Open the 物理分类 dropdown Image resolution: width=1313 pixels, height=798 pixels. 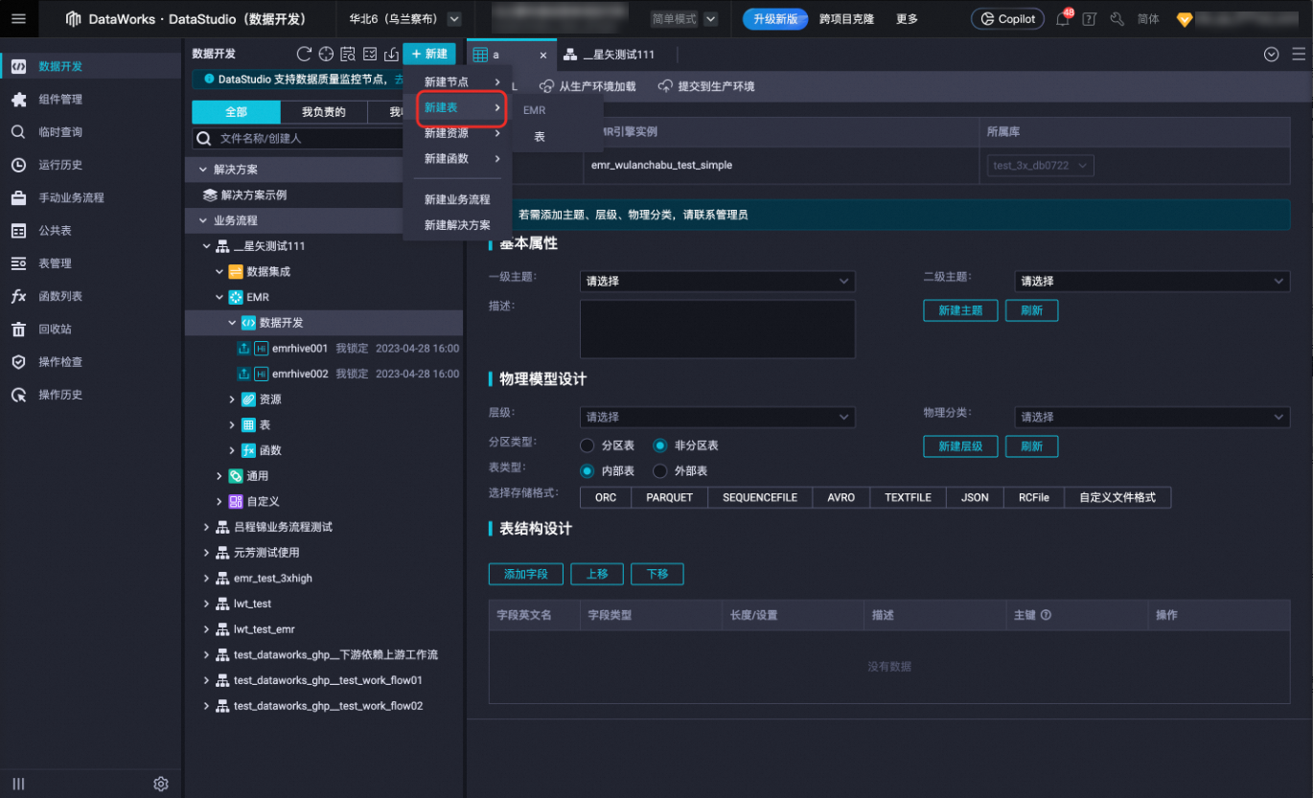tap(1152, 417)
